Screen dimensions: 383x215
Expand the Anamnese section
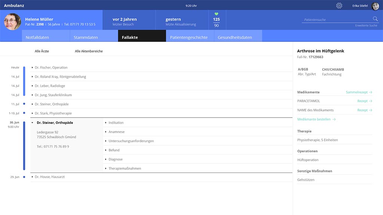pos(116,132)
